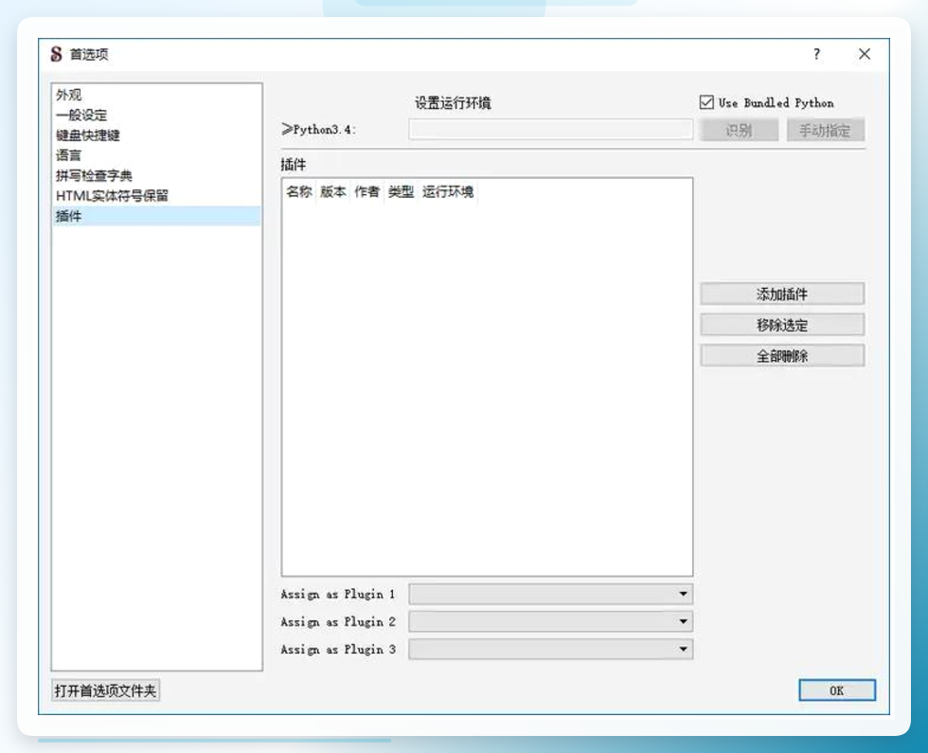Image resolution: width=928 pixels, height=753 pixels.
Task: Click the question mark help icon
Action: 816,55
